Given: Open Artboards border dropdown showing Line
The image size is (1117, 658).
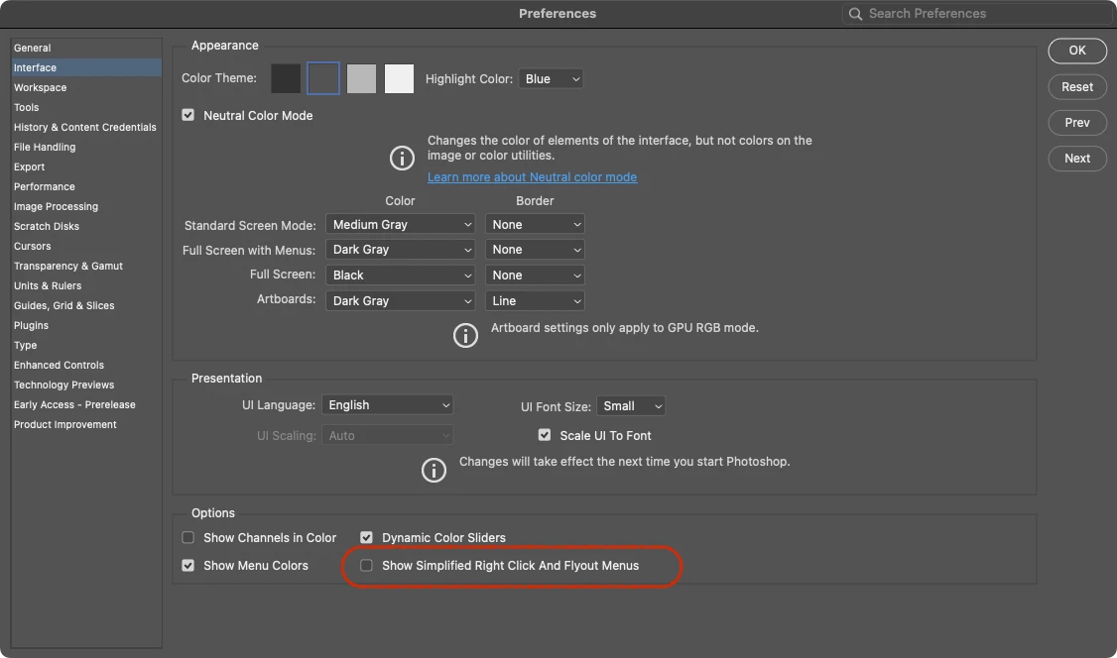Looking at the screenshot, I should point(535,301).
